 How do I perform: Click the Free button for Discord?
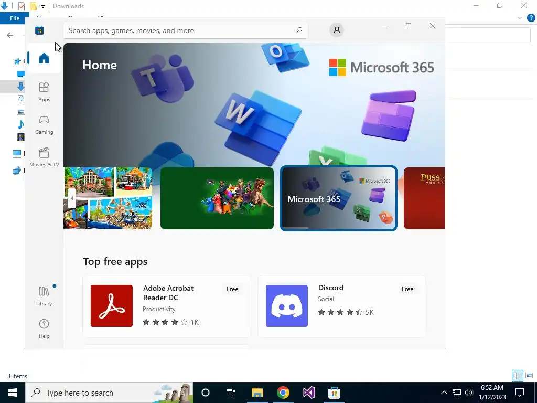pyautogui.click(x=407, y=289)
